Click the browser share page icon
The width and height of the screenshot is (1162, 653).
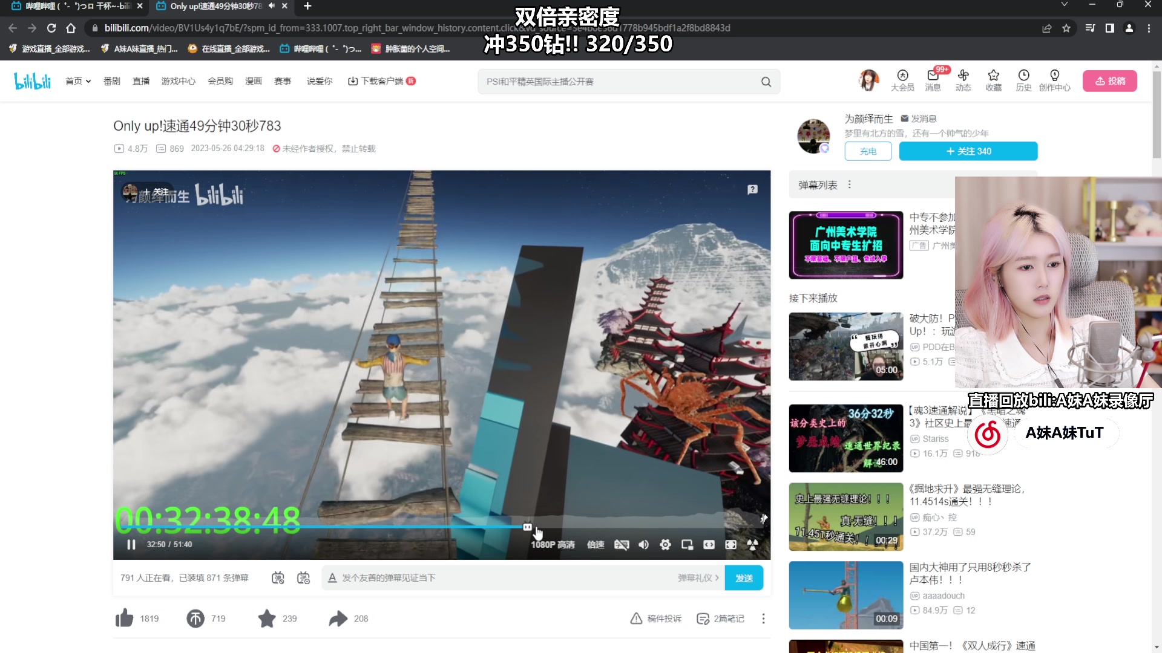1047,28
